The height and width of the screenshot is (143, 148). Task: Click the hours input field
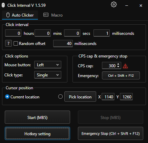(13, 33)
